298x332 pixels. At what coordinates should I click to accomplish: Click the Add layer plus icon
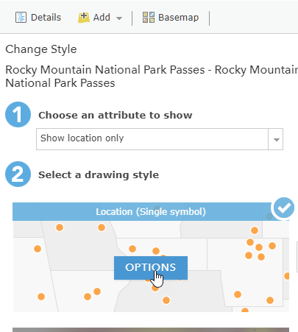click(x=84, y=18)
